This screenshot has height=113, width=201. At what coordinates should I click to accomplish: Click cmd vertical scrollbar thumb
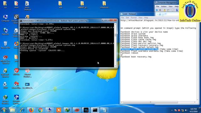(115, 35)
